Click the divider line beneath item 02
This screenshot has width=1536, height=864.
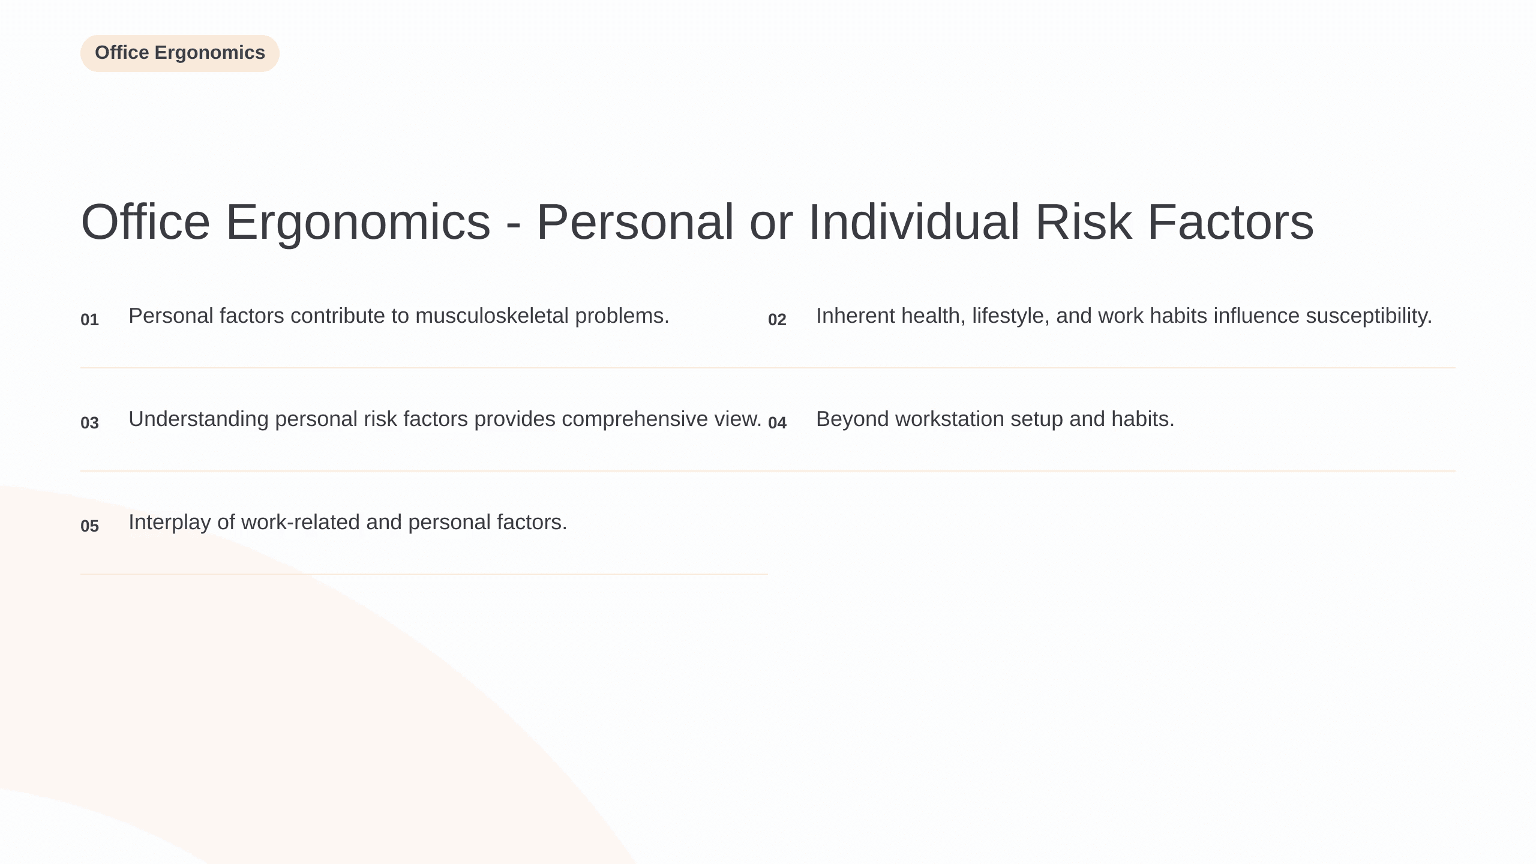(1112, 368)
